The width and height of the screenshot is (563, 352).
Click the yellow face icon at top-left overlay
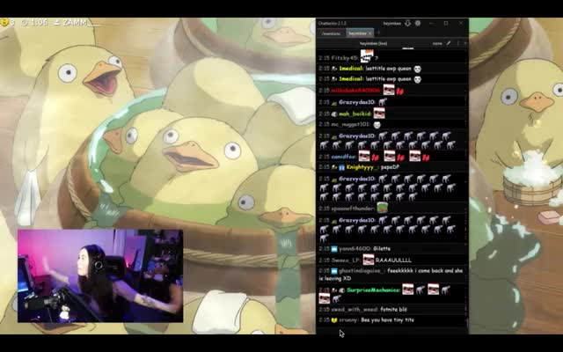(4, 23)
